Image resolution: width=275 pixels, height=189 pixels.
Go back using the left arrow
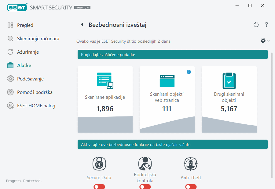pos(82,24)
